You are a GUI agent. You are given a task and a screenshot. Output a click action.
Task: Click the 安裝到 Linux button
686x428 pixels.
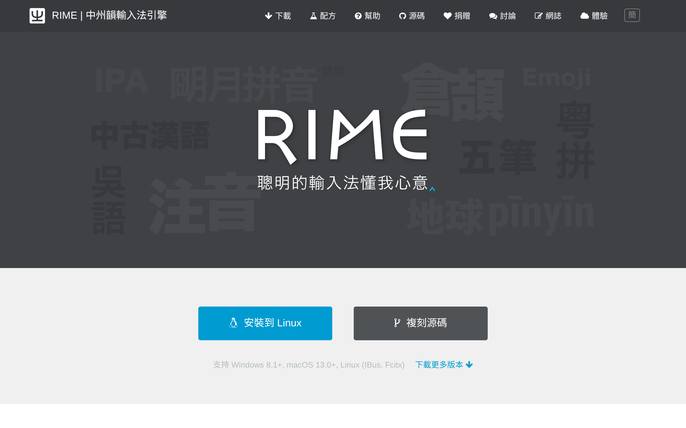[x=265, y=323]
